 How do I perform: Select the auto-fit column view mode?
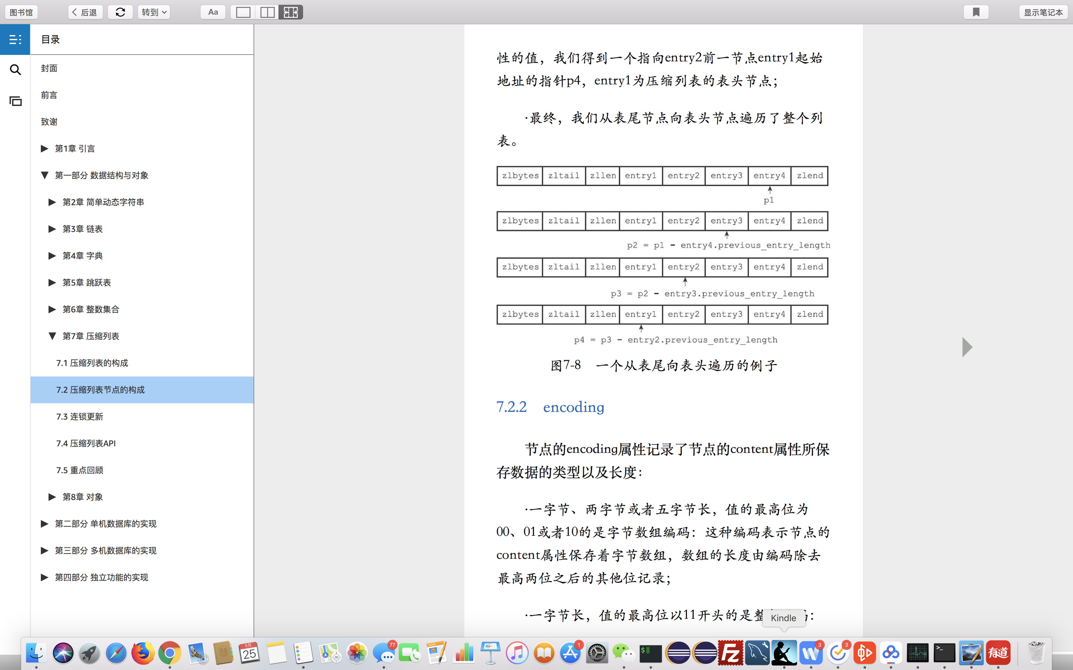pyautogui.click(x=291, y=12)
